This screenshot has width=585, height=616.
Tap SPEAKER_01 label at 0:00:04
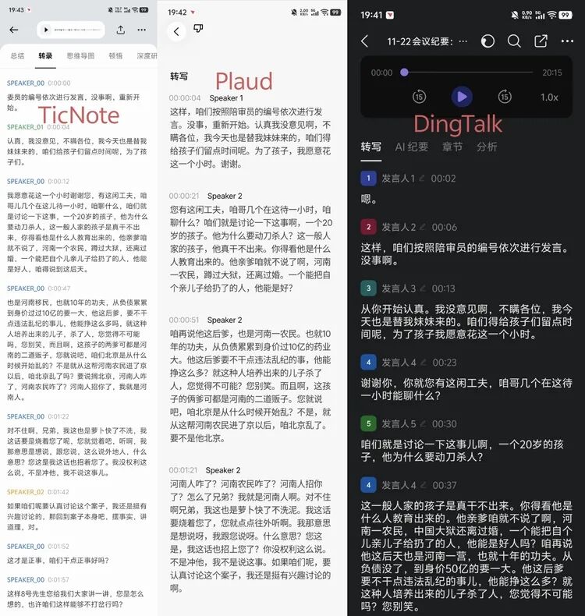[25, 127]
